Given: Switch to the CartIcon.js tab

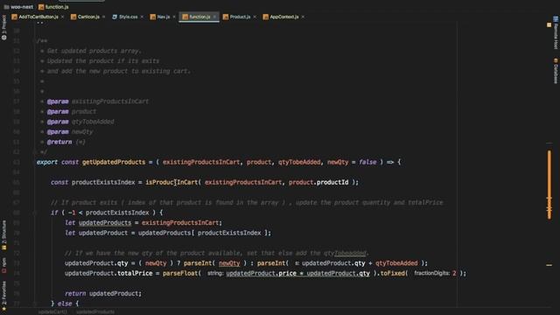Looking at the screenshot, I should click(x=88, y=17).
